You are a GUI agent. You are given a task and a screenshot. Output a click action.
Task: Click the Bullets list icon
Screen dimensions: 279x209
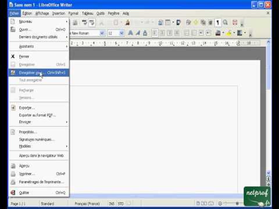[x=194, y=33]
